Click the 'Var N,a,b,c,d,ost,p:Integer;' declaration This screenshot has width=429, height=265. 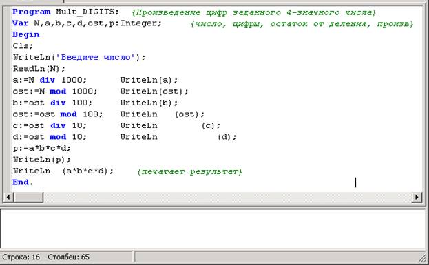pos(87,23)
